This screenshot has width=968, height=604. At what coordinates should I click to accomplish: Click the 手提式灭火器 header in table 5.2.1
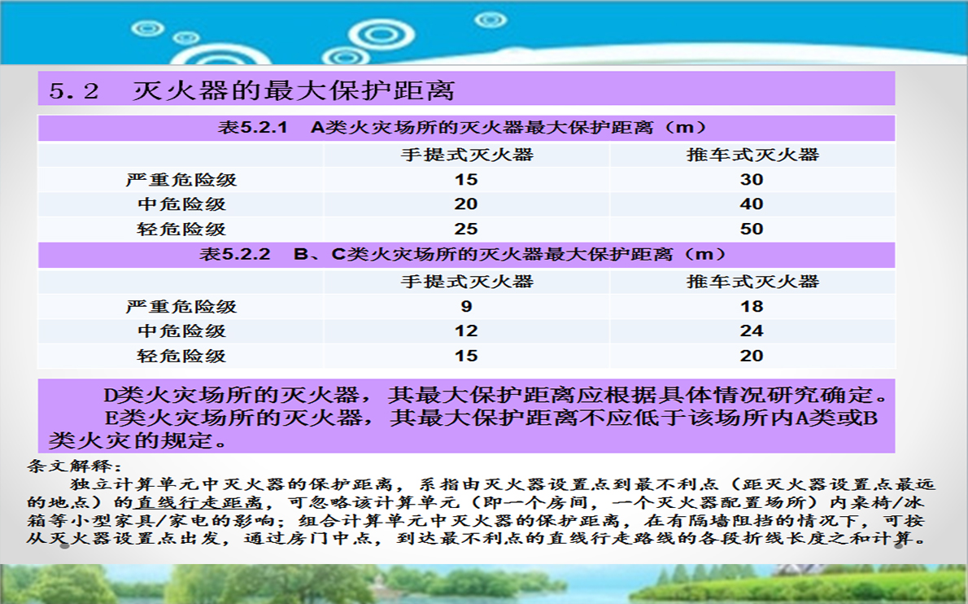(466, 155)
